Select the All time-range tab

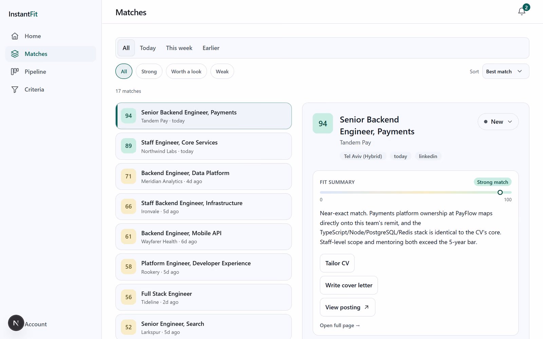coord(126,48)
